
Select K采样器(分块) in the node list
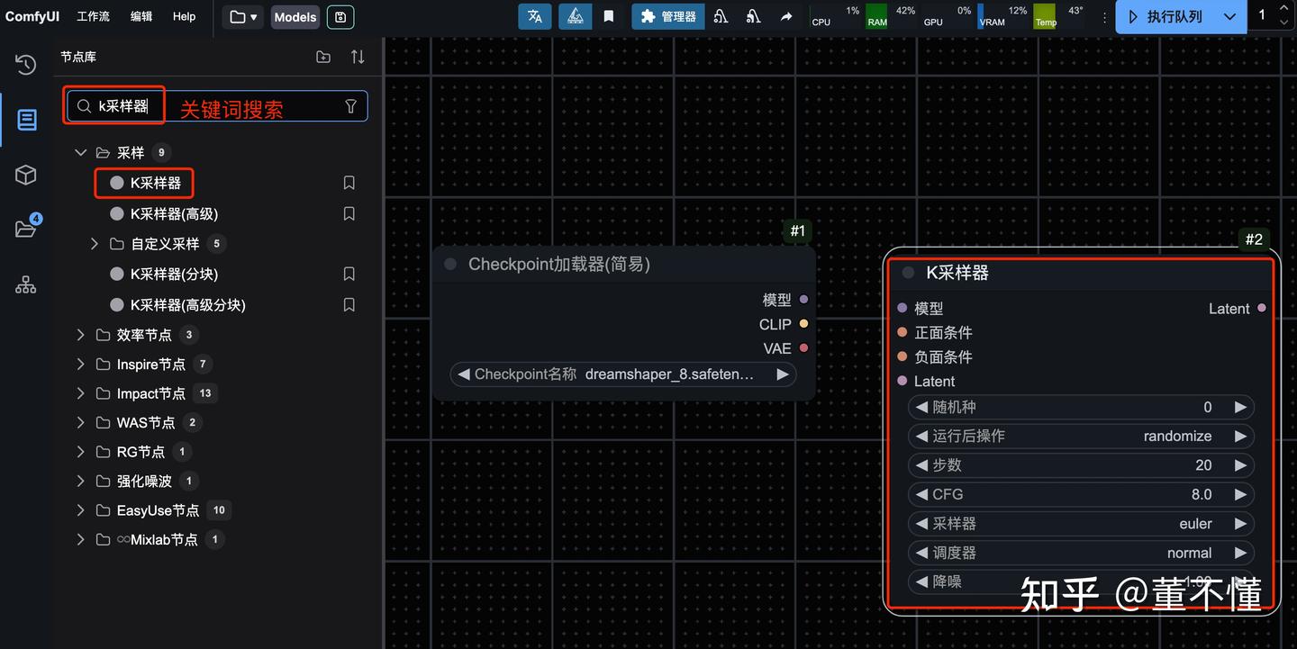tap(174, 274)
